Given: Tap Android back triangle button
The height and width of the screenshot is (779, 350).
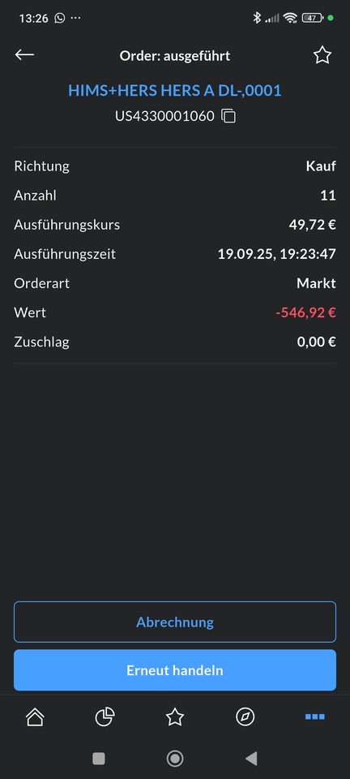Looking at the screenshot, I should tap(251, 759).
